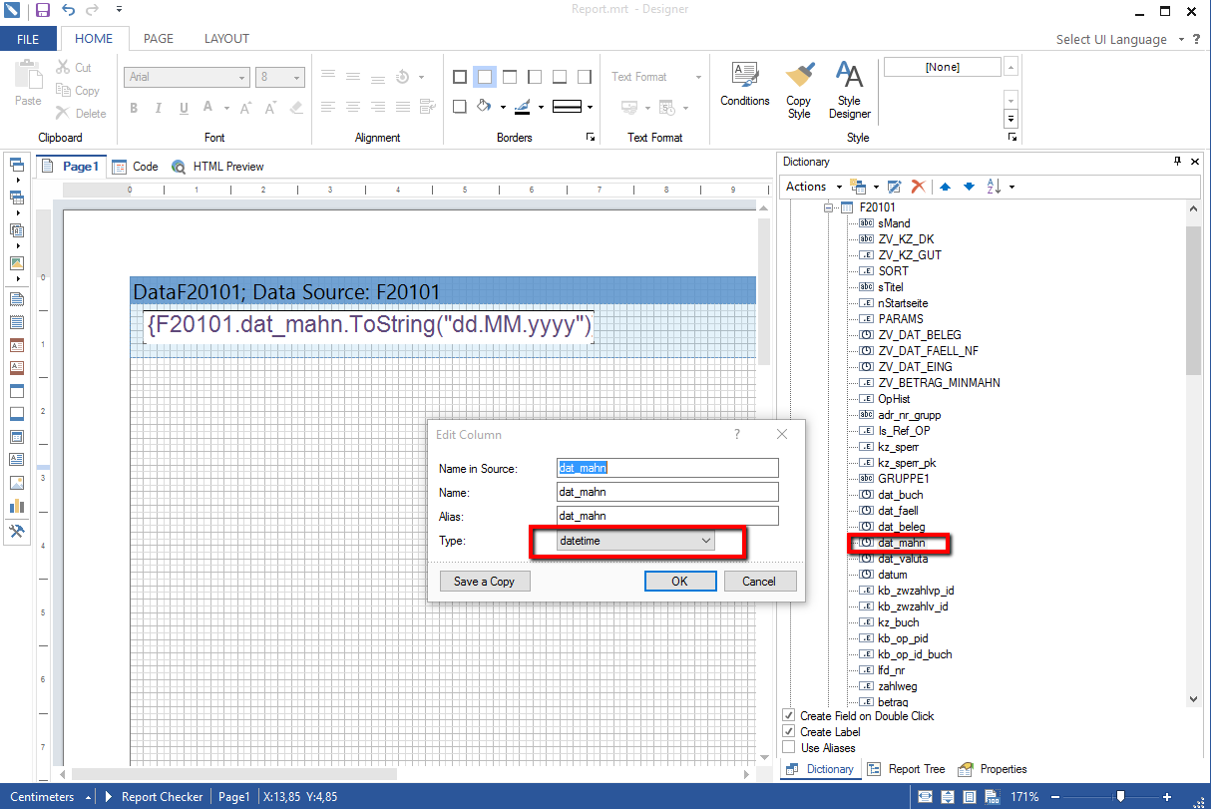Set all borders on the component

pyautogui.click(x=460, y=77)
